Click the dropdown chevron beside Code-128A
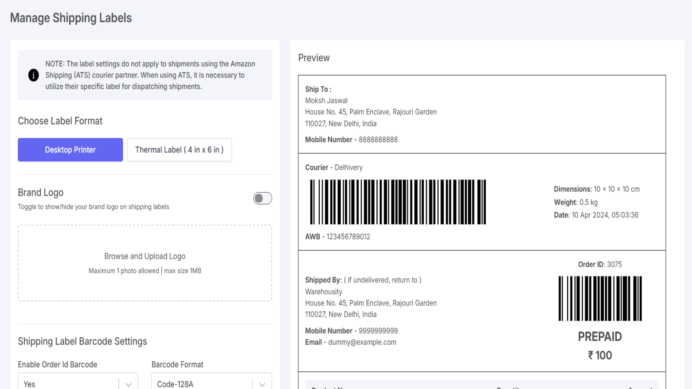Viewport: 692px width, 389px height. point(262,383)
